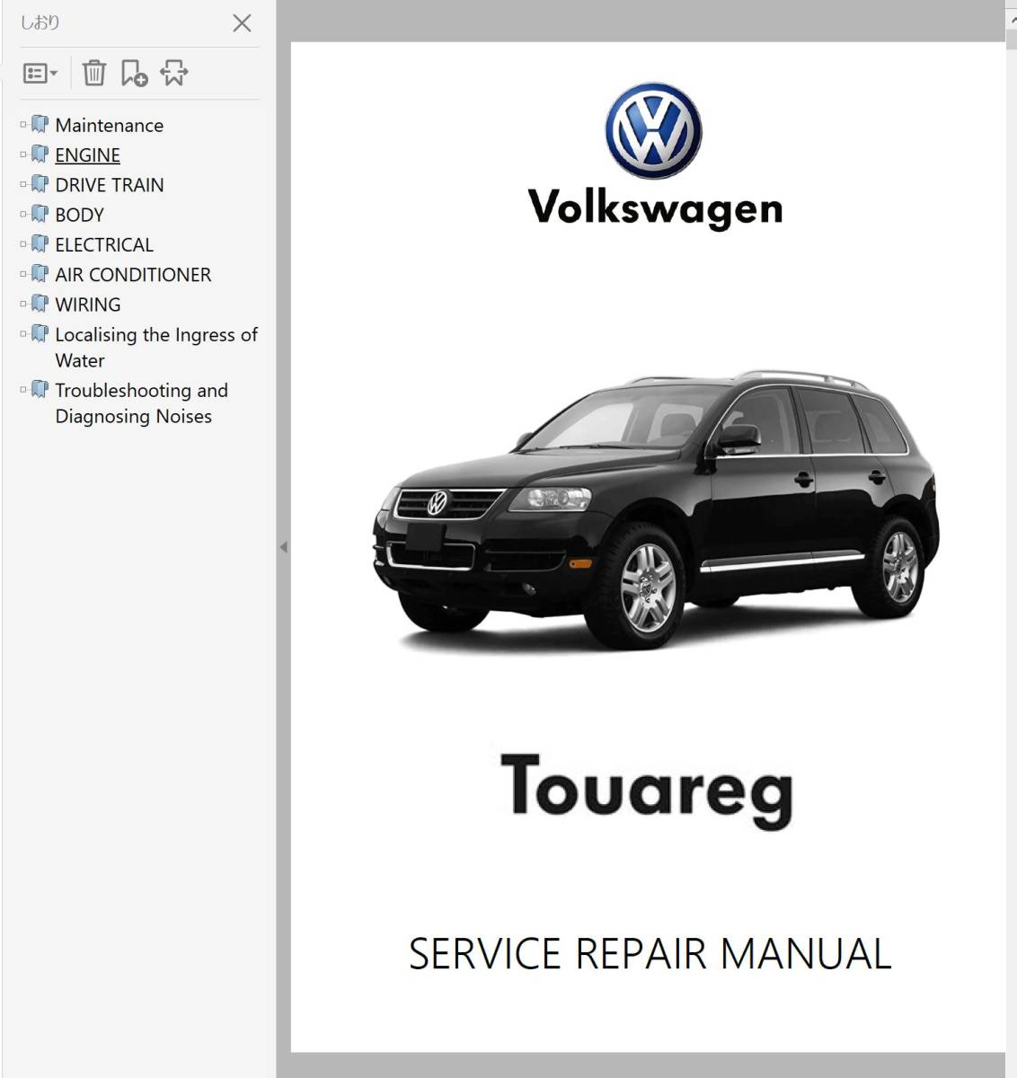The height and width of the screenshot is (1078, 1017).
Task: Navigate to AIR CONDITIONER section
Action: click(133, 275)
